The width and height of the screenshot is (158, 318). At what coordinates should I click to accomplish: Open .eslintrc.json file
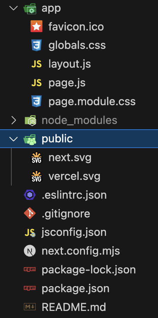74,195
